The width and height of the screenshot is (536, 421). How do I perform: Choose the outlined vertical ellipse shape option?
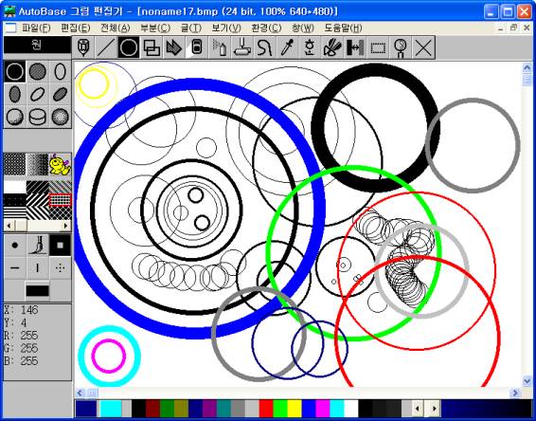(x=61, y=71)
